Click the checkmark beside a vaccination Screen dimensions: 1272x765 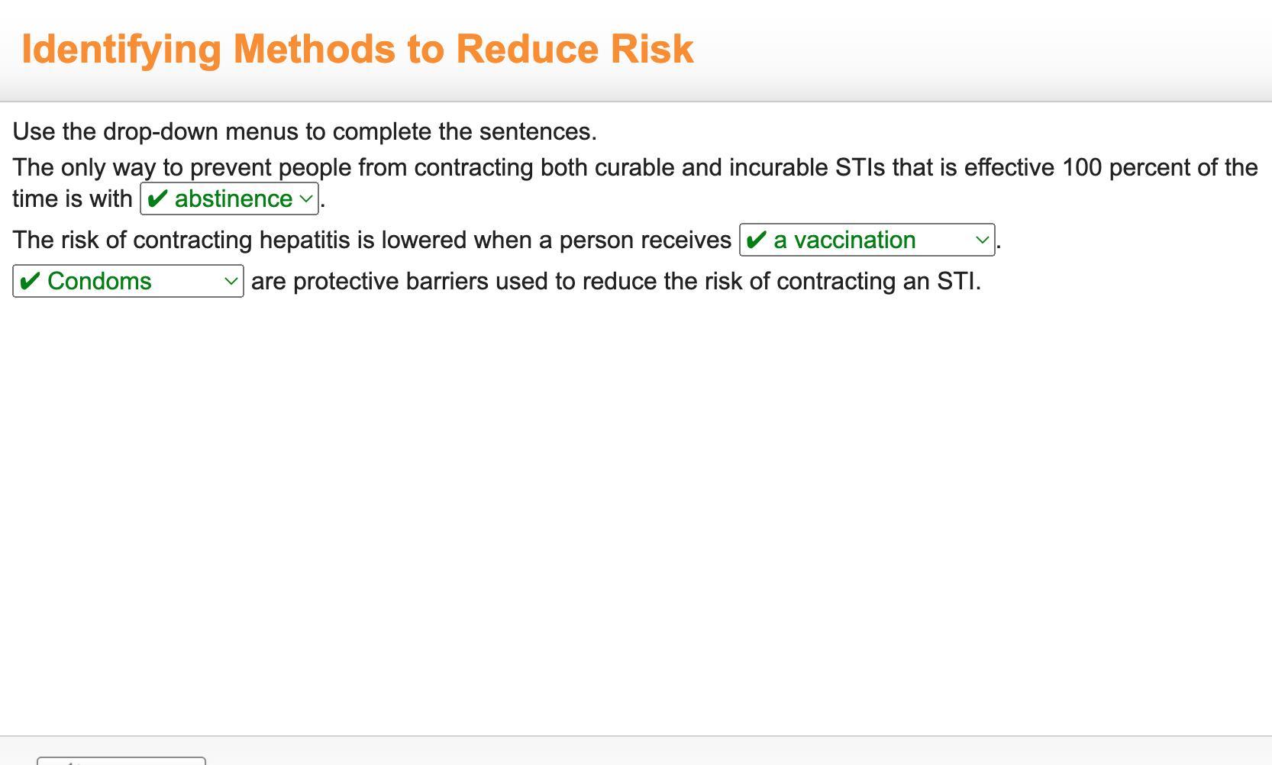point(756,240)
